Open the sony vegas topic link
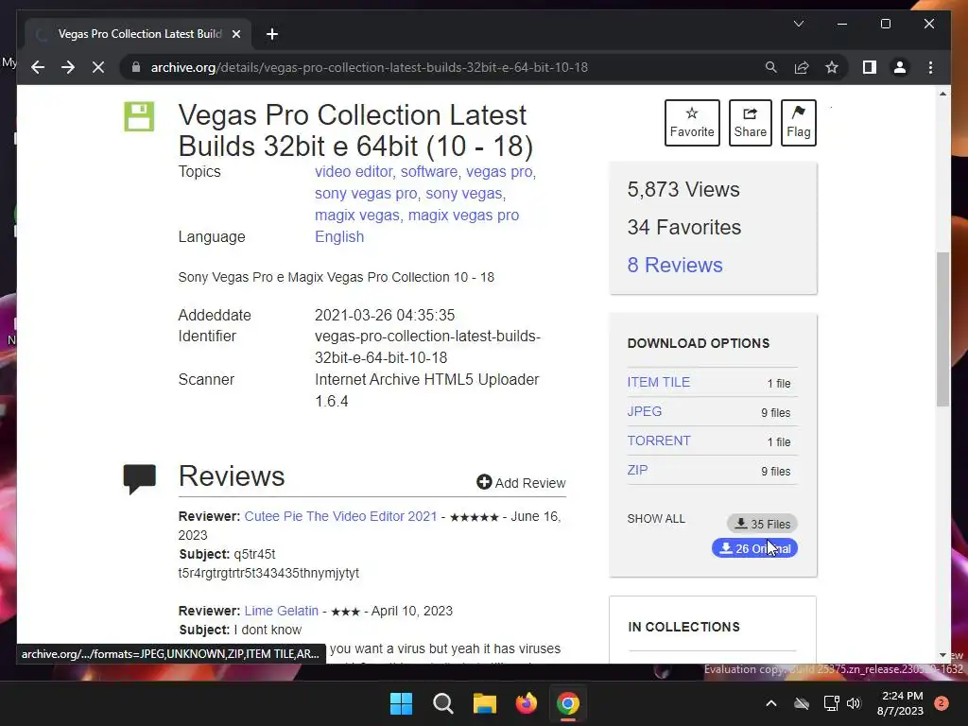This screenshot has height=726, width=968. 463,193
